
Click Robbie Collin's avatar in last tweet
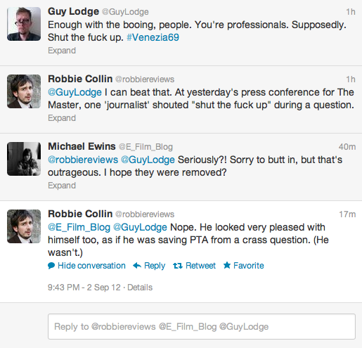pyautogui.click(x=24, y=226)
